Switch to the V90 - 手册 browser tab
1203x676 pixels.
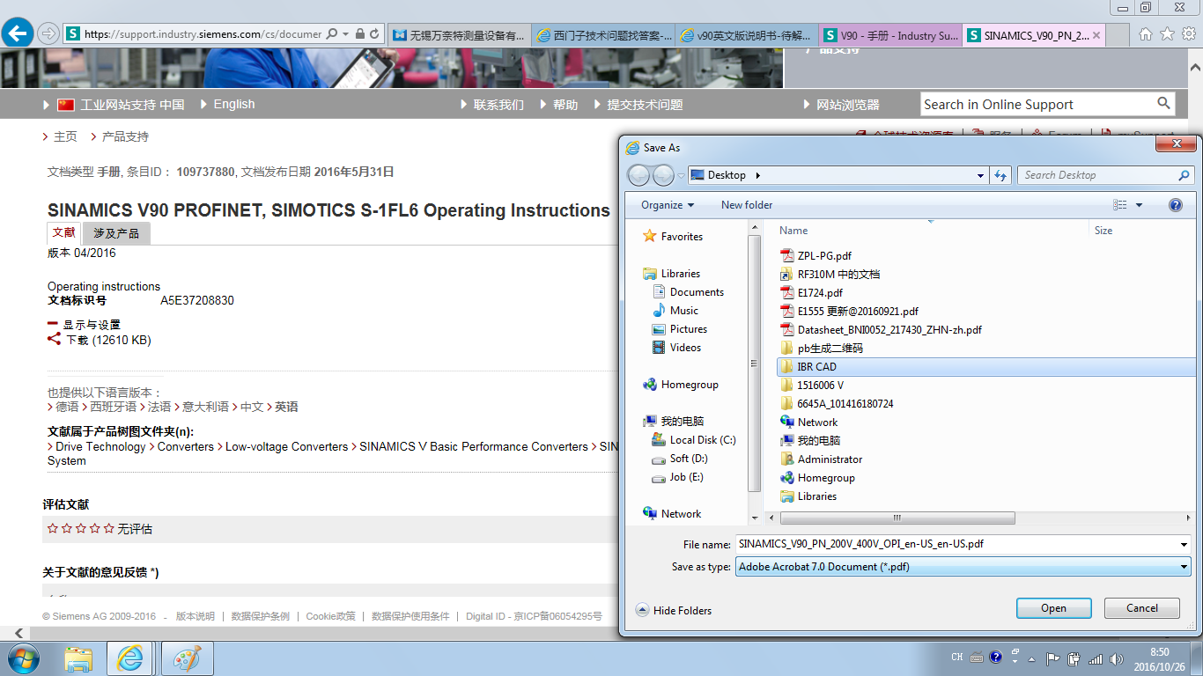[890, 35]
